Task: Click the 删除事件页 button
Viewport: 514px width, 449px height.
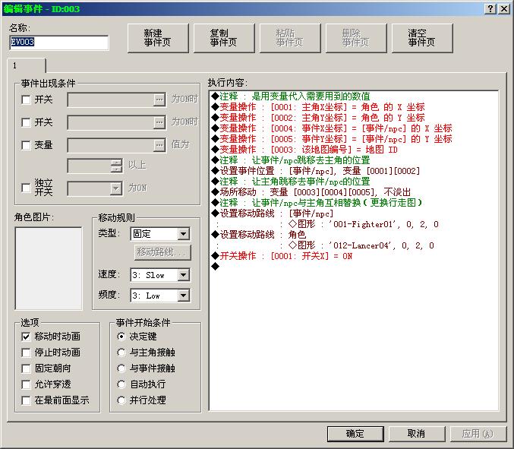Action: pyautogui.click(x=356, y=38)
